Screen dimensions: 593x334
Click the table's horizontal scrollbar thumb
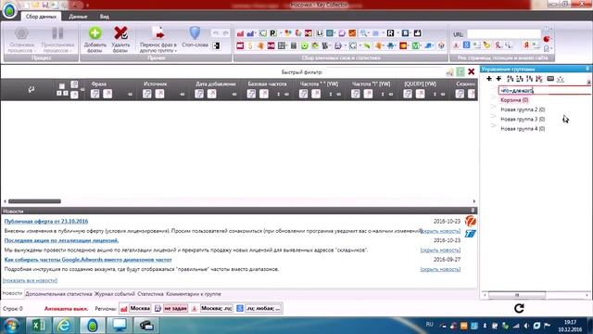(34, 201)
